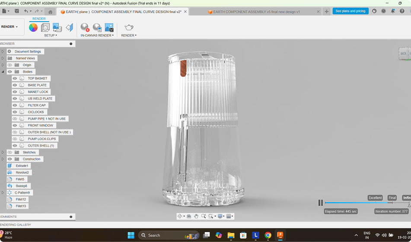This screenshot has width=411, height=242.
Task: Select the Pan hand tool
Action: 196,216
